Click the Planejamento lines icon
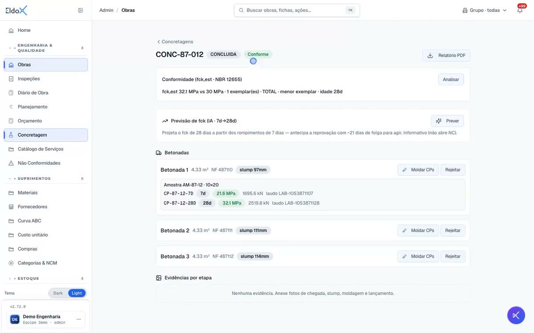Viewport: 534px width, 333px height. [x=11, y=107]
